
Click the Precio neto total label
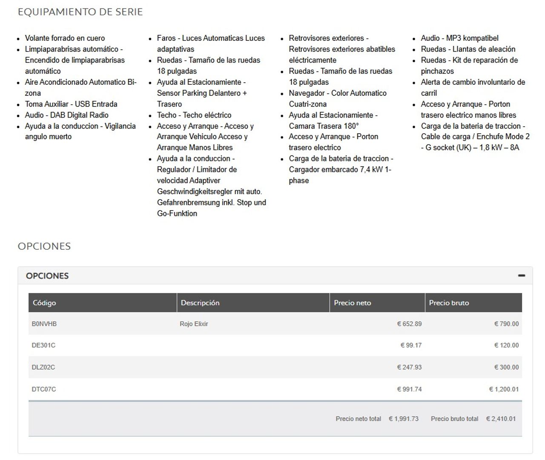tap(359, 419)
